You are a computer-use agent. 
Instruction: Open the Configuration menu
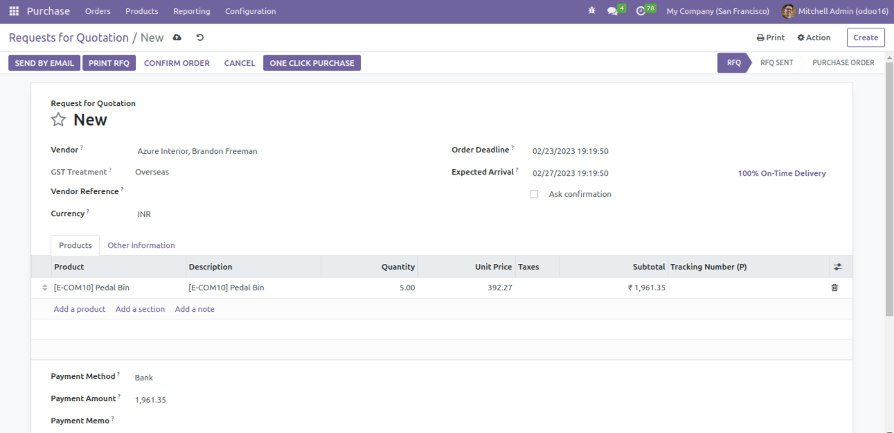(250, 11)
